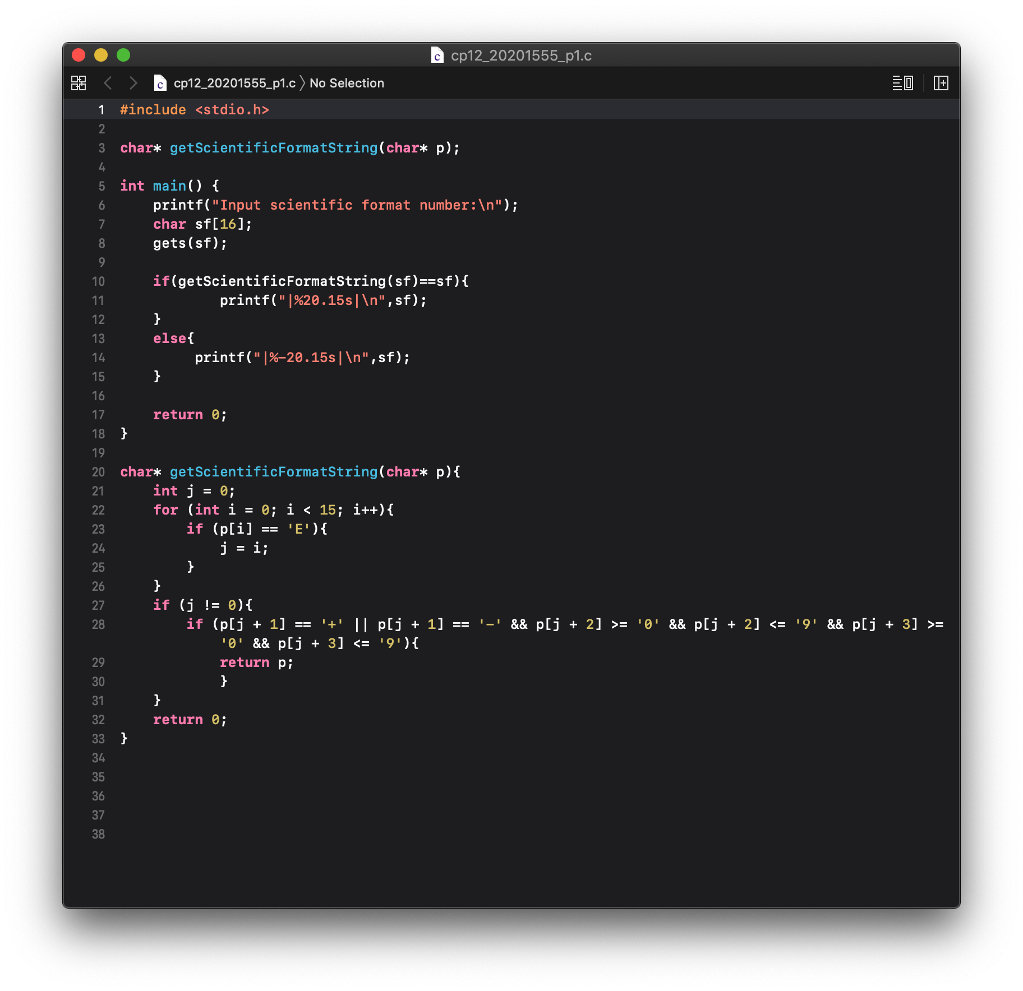Open the adjust editor options icon
Screen dimensions: 1023x991
point(902,83)
